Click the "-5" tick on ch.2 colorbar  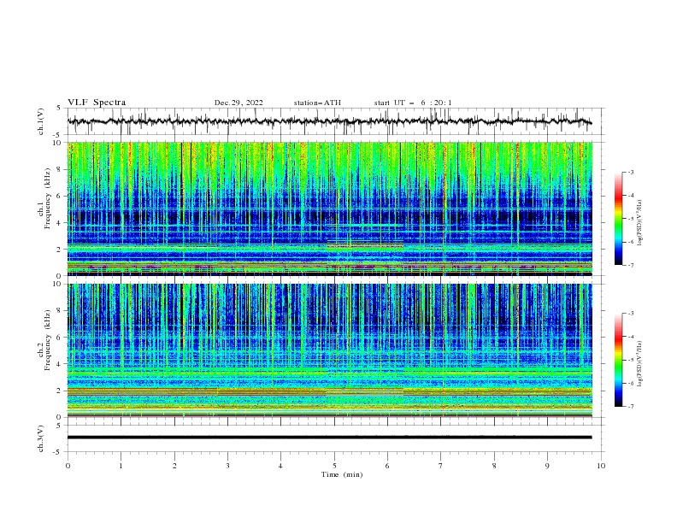630,360
